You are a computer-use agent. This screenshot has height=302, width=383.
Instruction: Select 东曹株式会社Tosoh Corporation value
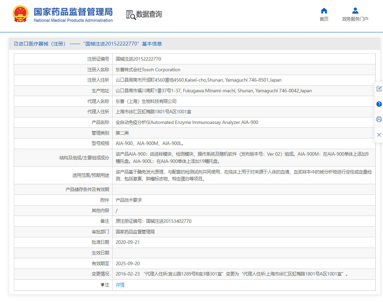(148, 70)
